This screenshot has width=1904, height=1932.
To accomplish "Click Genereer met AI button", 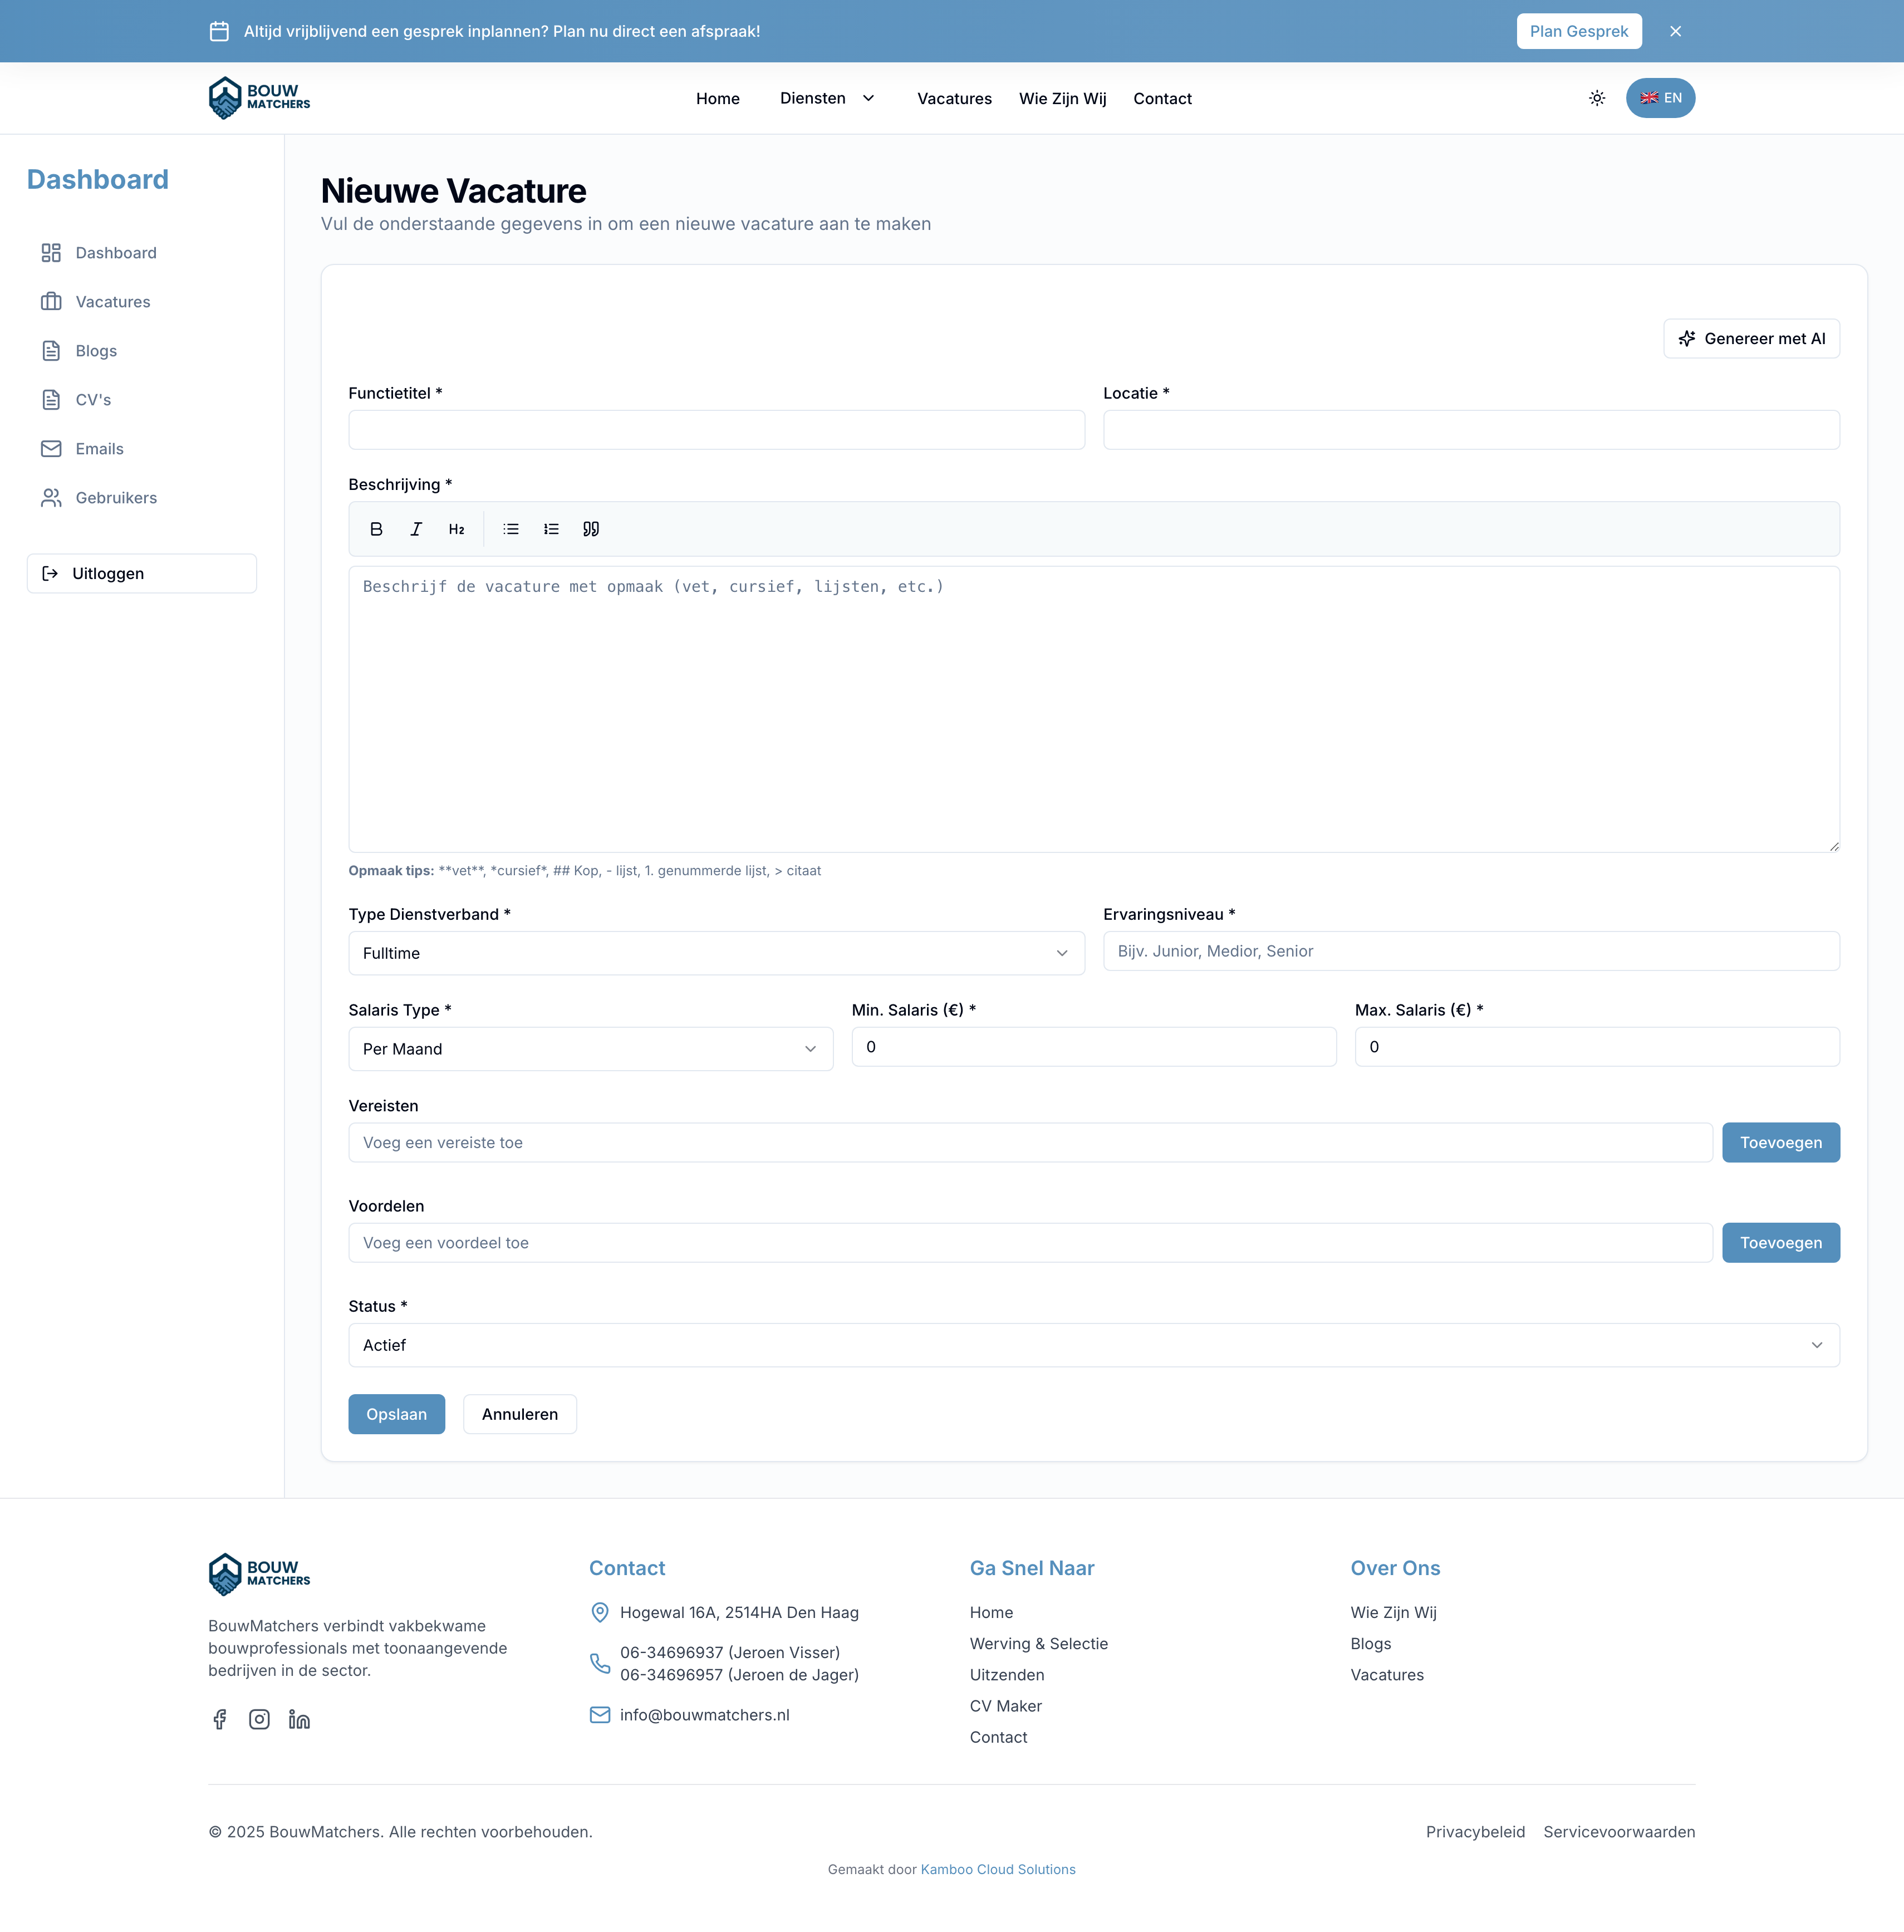I will (x=1751, y=338).
